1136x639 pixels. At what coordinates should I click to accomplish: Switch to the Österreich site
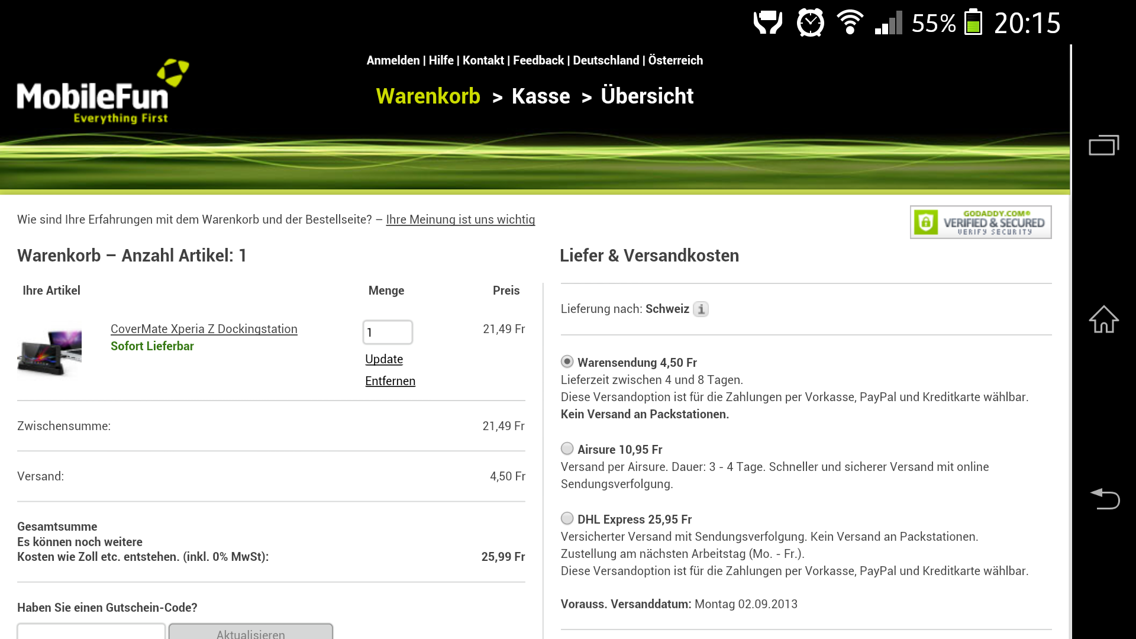tap(675, 60)
